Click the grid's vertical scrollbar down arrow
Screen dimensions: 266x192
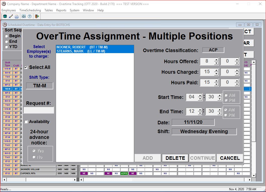tap(254, 175)
